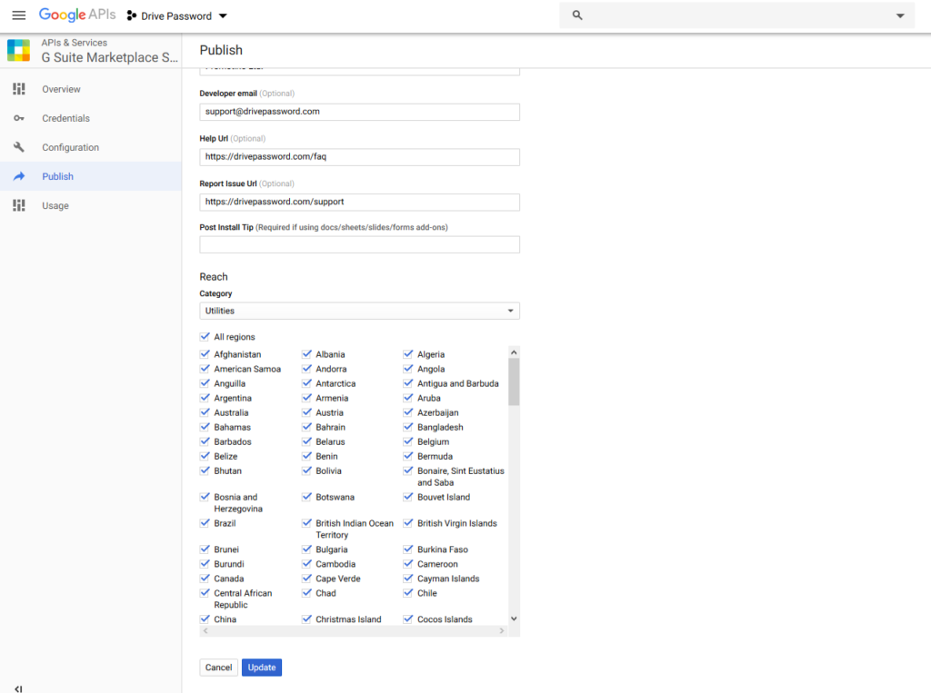Select the Publish menu item

coord(57,176)
